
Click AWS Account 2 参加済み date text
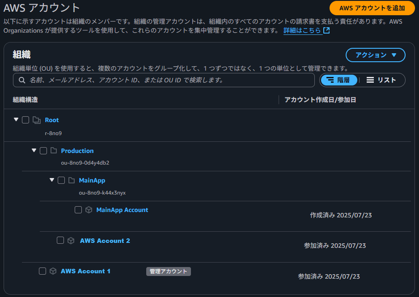click(335, 246)
